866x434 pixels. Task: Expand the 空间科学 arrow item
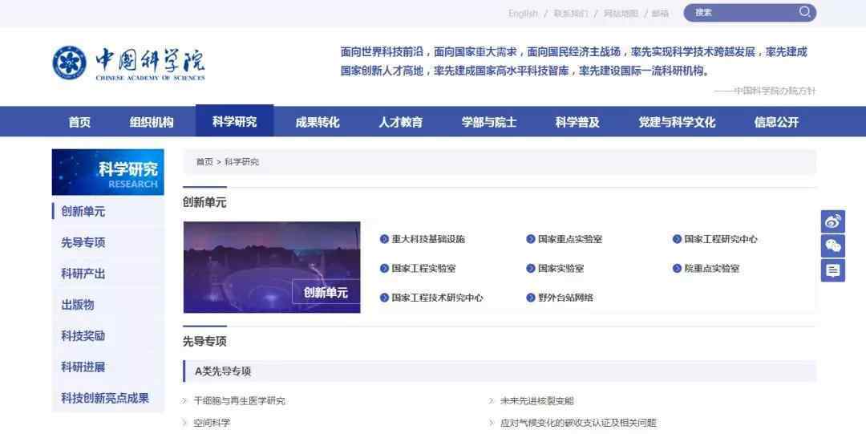tap(185, 423)
